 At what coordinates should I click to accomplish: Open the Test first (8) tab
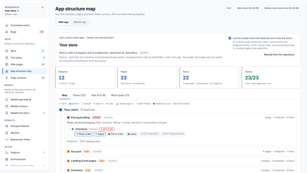pos(98,95)
